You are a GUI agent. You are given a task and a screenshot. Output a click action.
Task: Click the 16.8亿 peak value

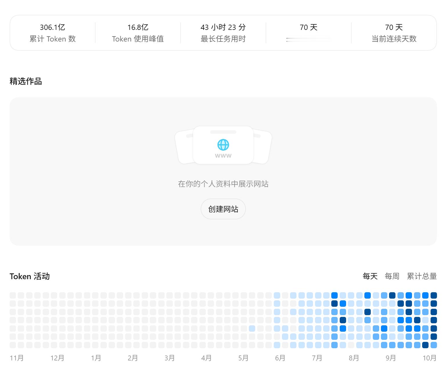[138, 27]
